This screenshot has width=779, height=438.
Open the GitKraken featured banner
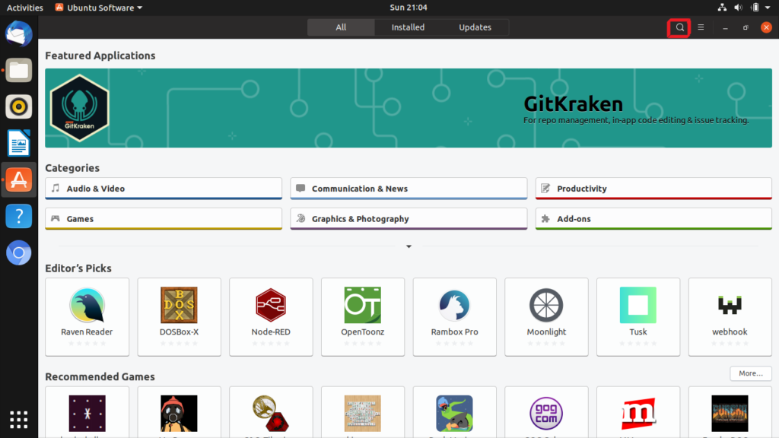click(x=409, y=108)
